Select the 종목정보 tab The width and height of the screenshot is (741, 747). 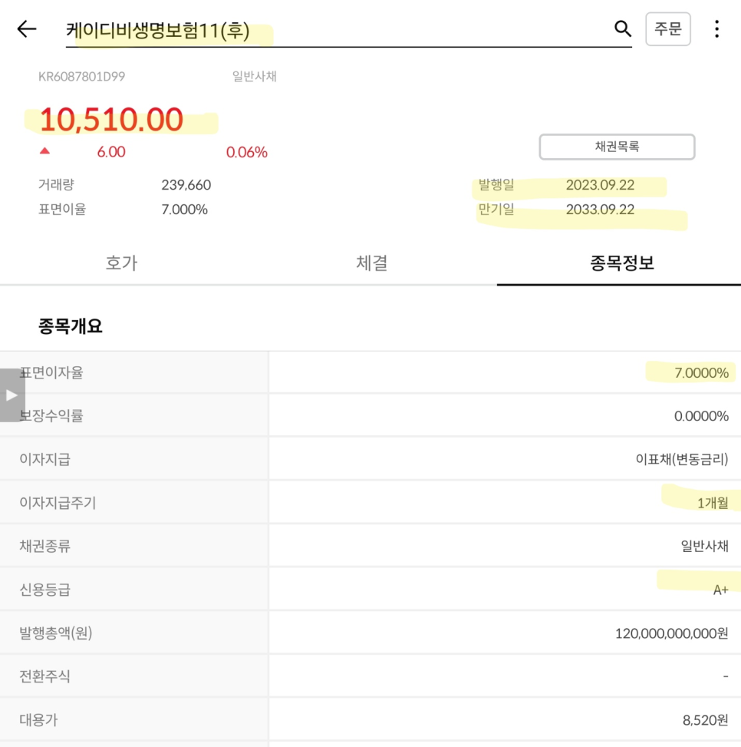tap(622, 263)
